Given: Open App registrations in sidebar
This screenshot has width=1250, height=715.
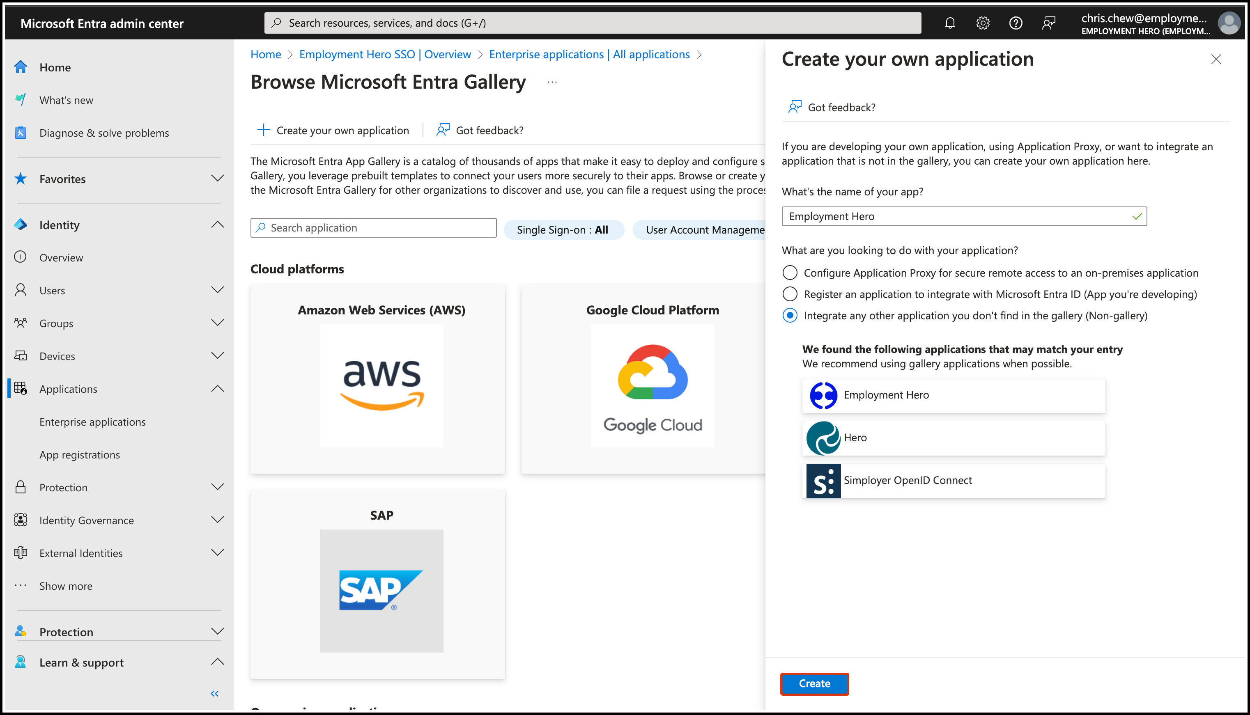Looking at the screenshot, I should click(x=80, y=455).
